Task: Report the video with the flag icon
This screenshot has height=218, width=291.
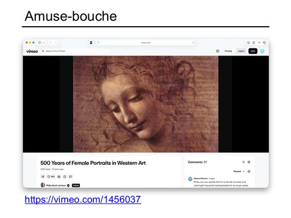Action: 71,176
